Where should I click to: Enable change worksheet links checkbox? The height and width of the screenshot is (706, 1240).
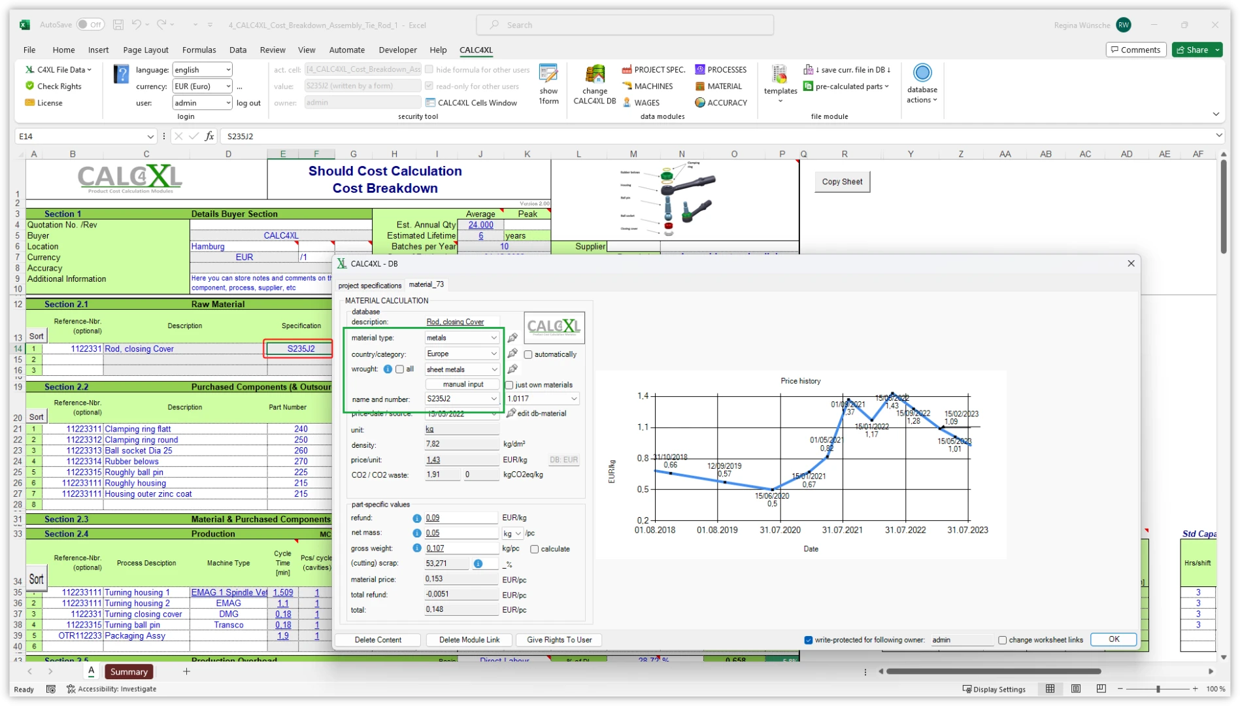[x=1002, y=640]
